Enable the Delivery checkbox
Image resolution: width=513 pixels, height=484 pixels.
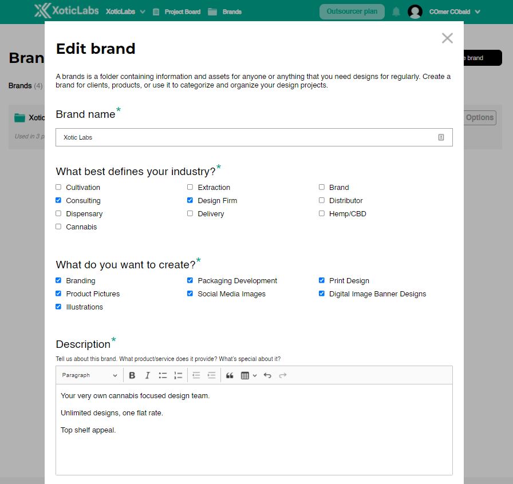tap(190, 213)
